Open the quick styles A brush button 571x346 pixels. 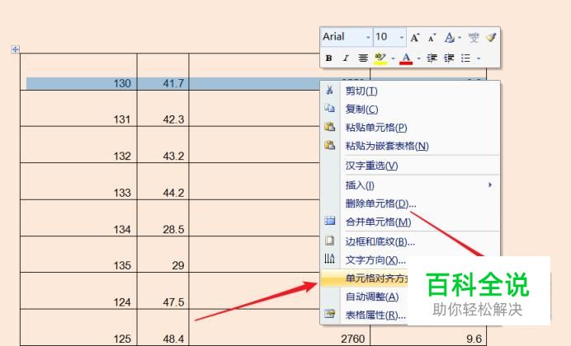point(449,37)
